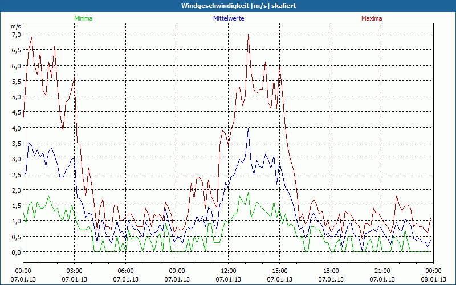Screen dimensions: 456x285
Task: Click the '3,0' y-axis value
Action: coord(17,159)
